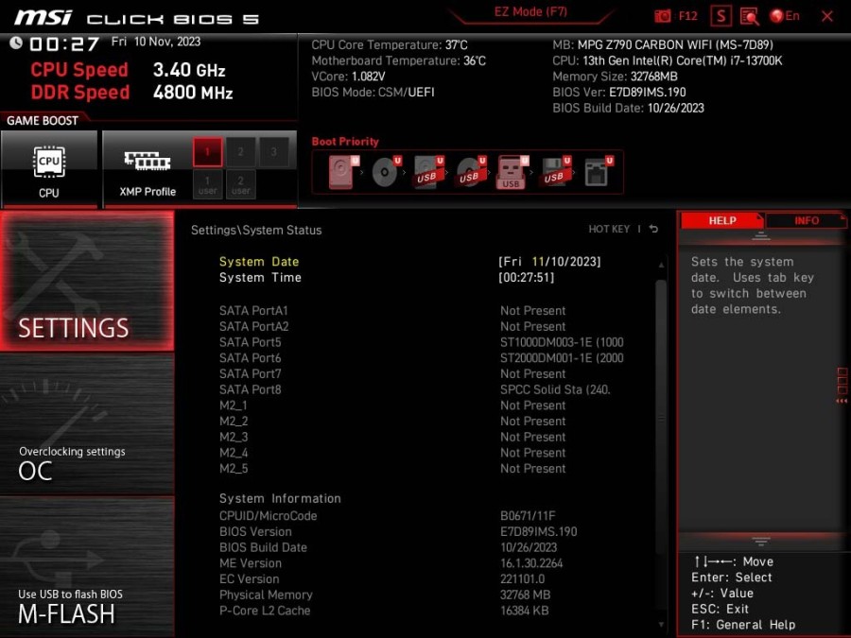The height and width of the screenshot is (638, 851).
Task: Click the clock icon beside the time
Action: (x=16, y=43)
